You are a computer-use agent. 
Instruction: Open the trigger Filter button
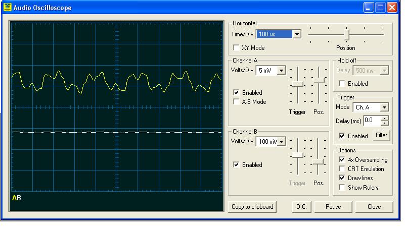pos(381,135)
